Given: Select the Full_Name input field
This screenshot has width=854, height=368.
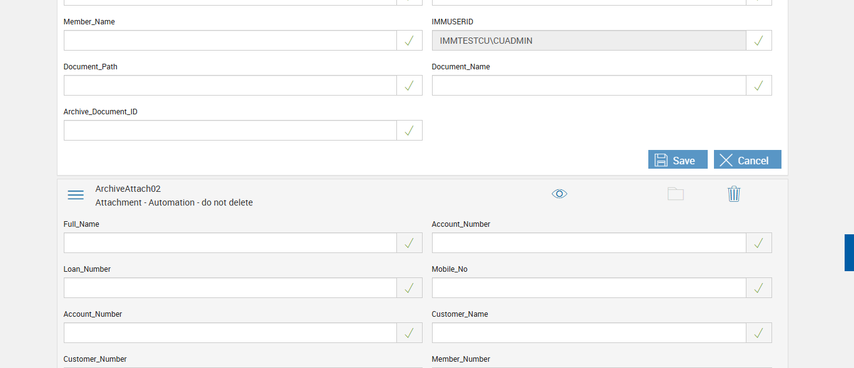Looking at the screenshot, I should click(x=230, y=243).
